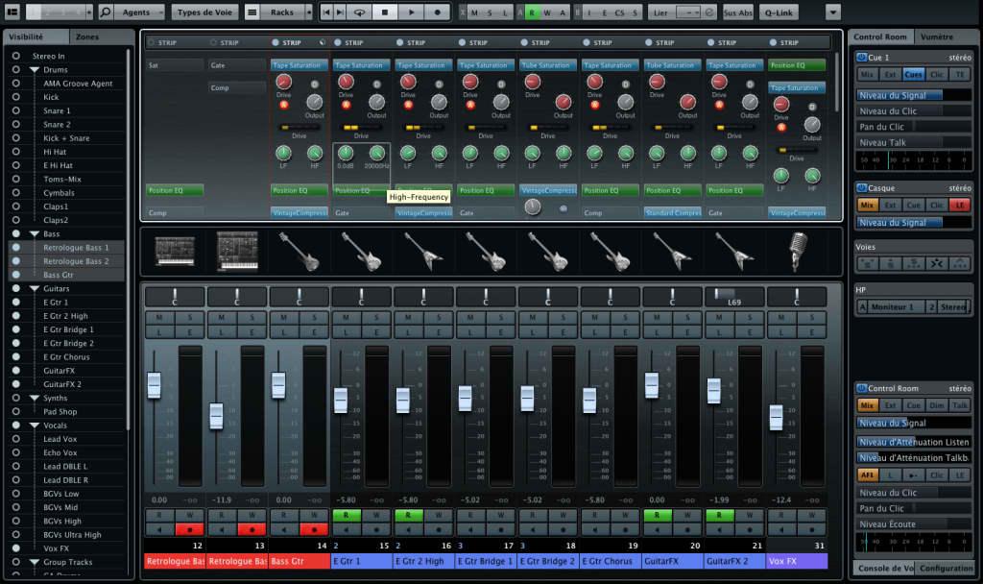Hide the Kick channel using its visibility dot
The height and width of the screenshot is (584, 983).
click(x=16, y=97)
